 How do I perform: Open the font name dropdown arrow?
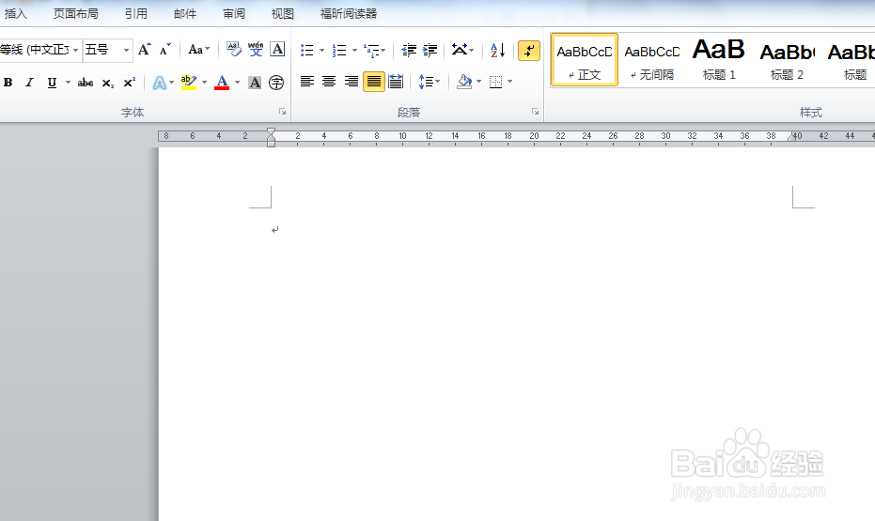click(x=76, y=50)
